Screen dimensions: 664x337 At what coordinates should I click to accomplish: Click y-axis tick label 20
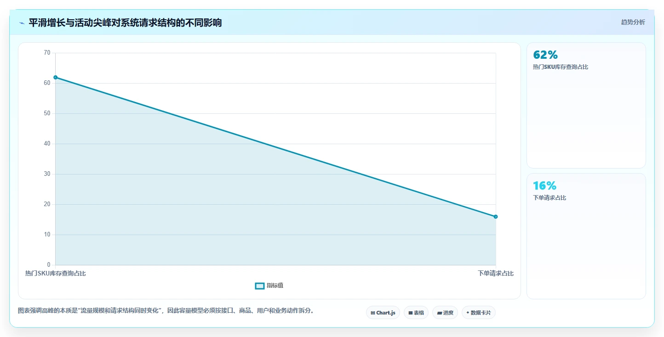pyautogui.click(x=47, y=204)
